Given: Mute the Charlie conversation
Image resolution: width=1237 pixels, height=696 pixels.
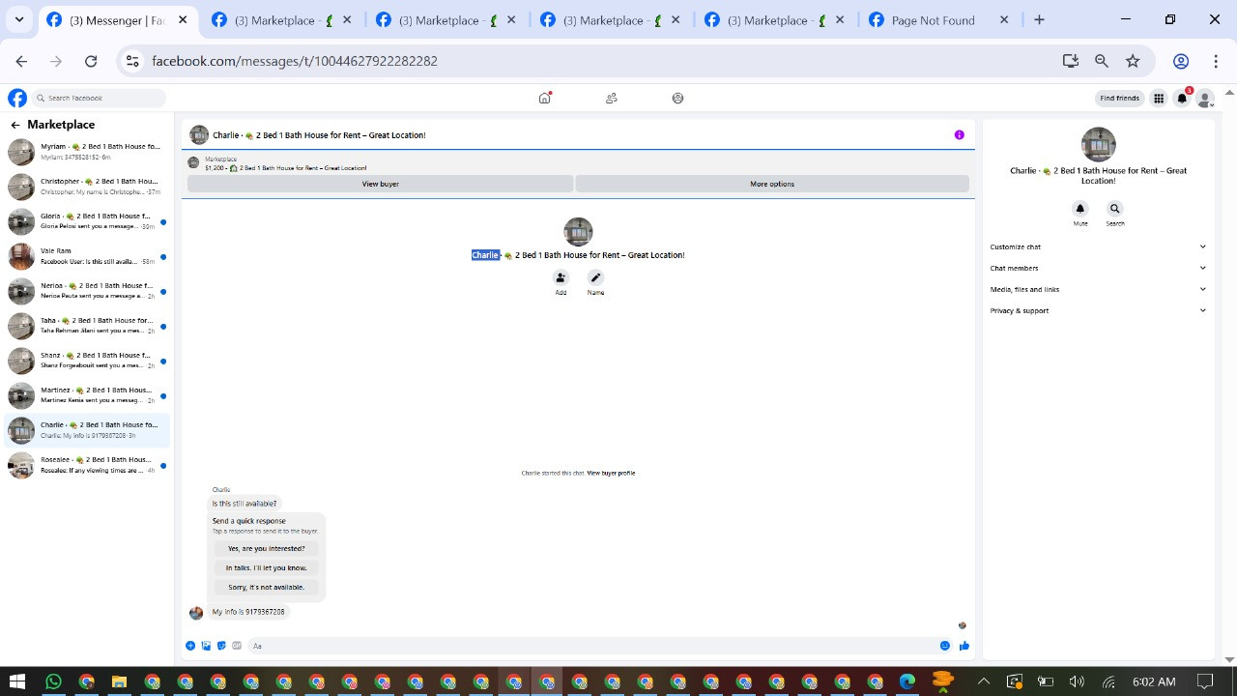Looking at the screenshot, I should pyautogui.click(x=1080, y=209).
